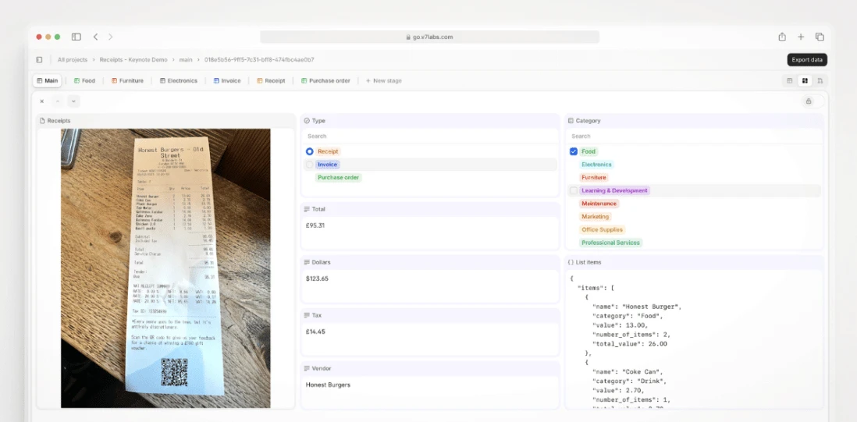This screenshot has height=422, width=857.
Task: Click the Vendor property icon
Action: (307, 368)
